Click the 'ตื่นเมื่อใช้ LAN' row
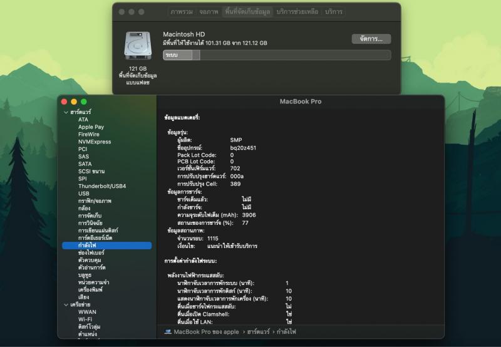 click(235, 322)
